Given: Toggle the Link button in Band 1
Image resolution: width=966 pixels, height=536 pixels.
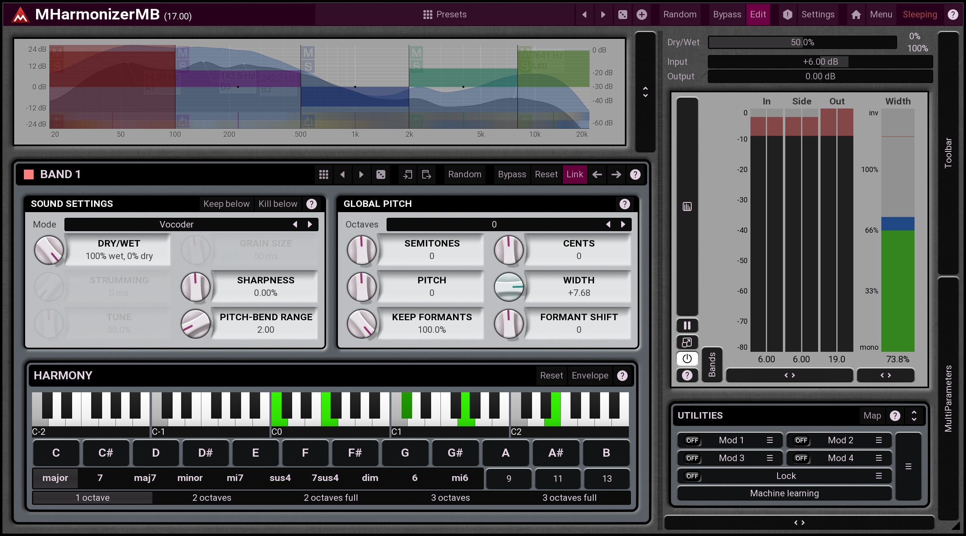Looking at the screenshot, I should coord(574,174).
